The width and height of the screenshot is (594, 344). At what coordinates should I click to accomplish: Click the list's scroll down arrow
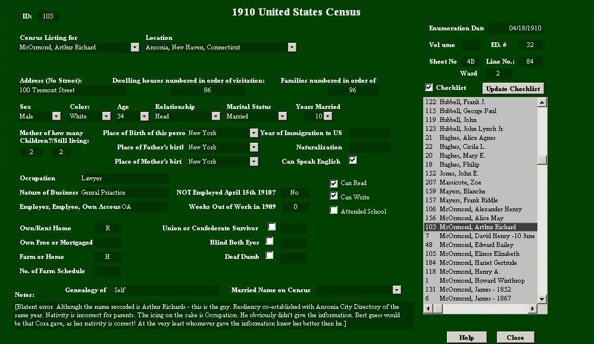tap(542, 299)
